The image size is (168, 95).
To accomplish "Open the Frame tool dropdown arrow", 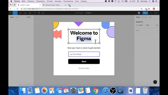I will coord(22,13).
